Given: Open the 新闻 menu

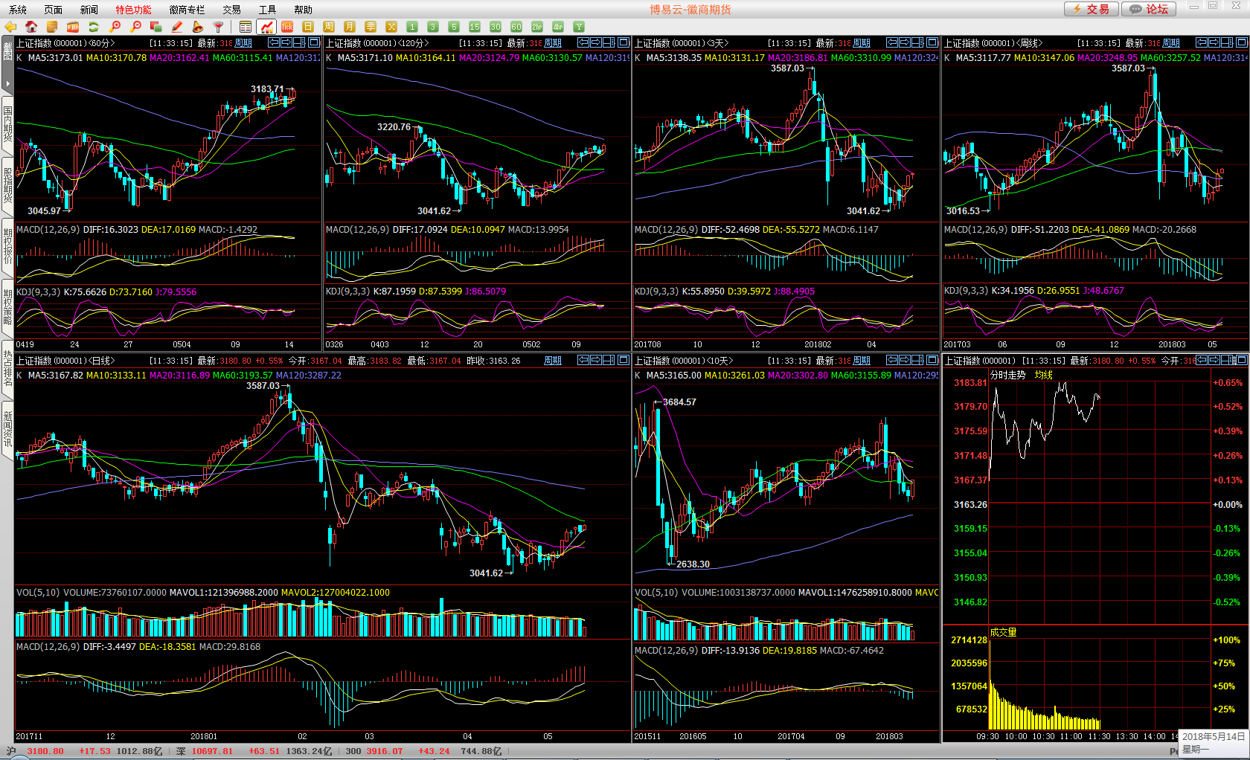Looking at the screenshot, I should click(89, 10).
